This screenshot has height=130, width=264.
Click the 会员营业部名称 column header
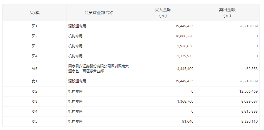pyautogui.click(x=99, y=13)
